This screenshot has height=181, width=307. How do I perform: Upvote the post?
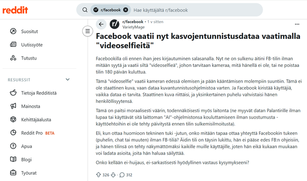point(98,175)
